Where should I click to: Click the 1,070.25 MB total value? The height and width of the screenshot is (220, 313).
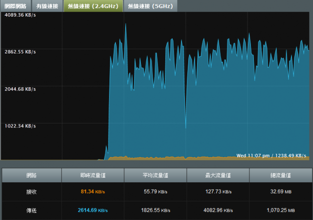coord(281,210)
